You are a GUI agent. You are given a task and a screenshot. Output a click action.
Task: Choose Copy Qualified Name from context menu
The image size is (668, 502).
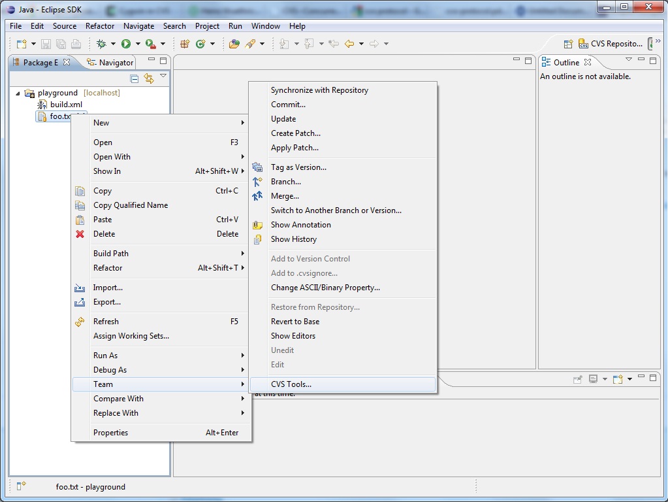click(x=161, y=205)
